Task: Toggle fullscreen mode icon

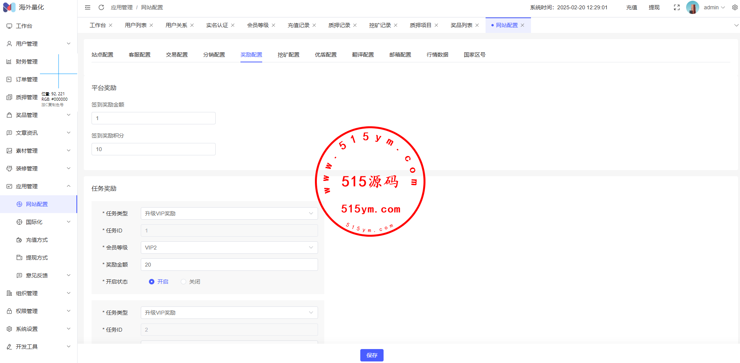Action: (676, 7)
